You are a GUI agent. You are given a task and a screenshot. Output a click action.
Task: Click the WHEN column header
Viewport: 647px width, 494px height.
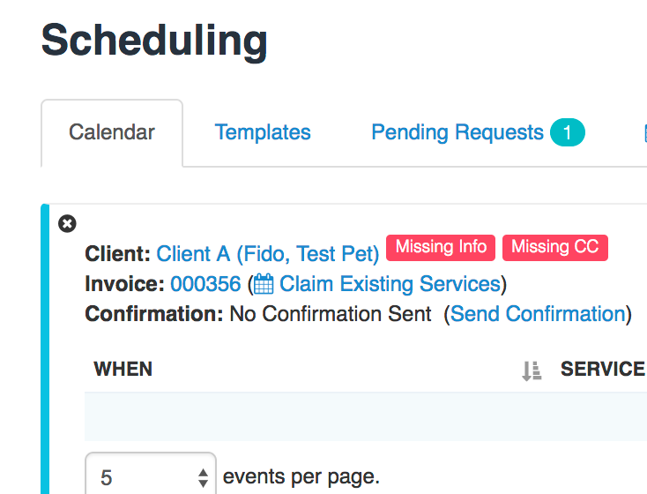[123, 370]
